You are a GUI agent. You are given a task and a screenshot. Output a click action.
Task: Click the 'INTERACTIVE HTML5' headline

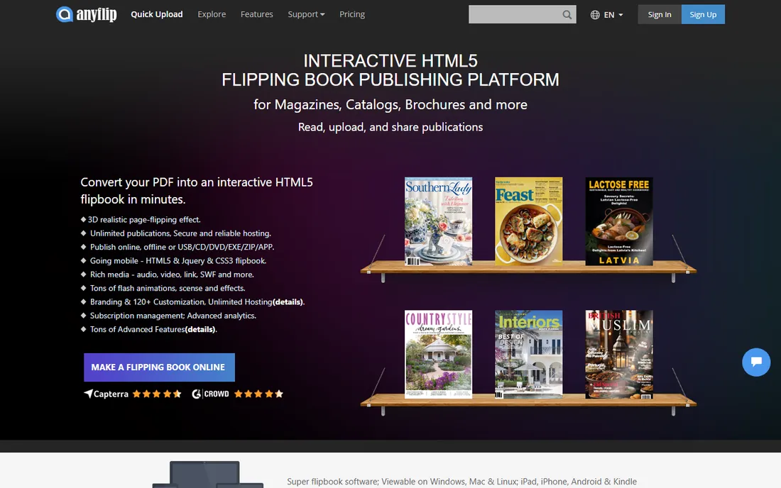point(390,61)
